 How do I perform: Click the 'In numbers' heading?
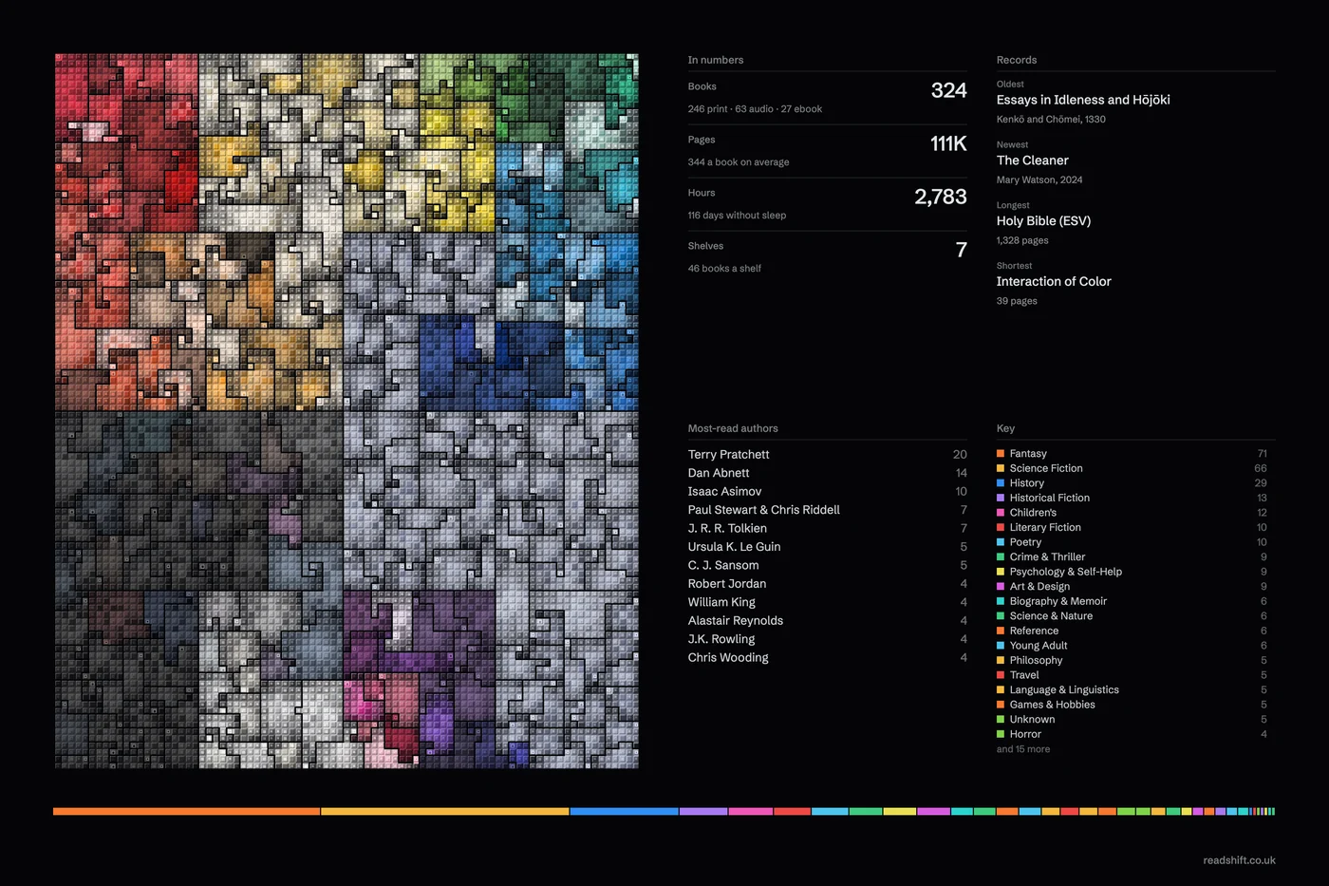pyautogui.click(x=716, y=60)
